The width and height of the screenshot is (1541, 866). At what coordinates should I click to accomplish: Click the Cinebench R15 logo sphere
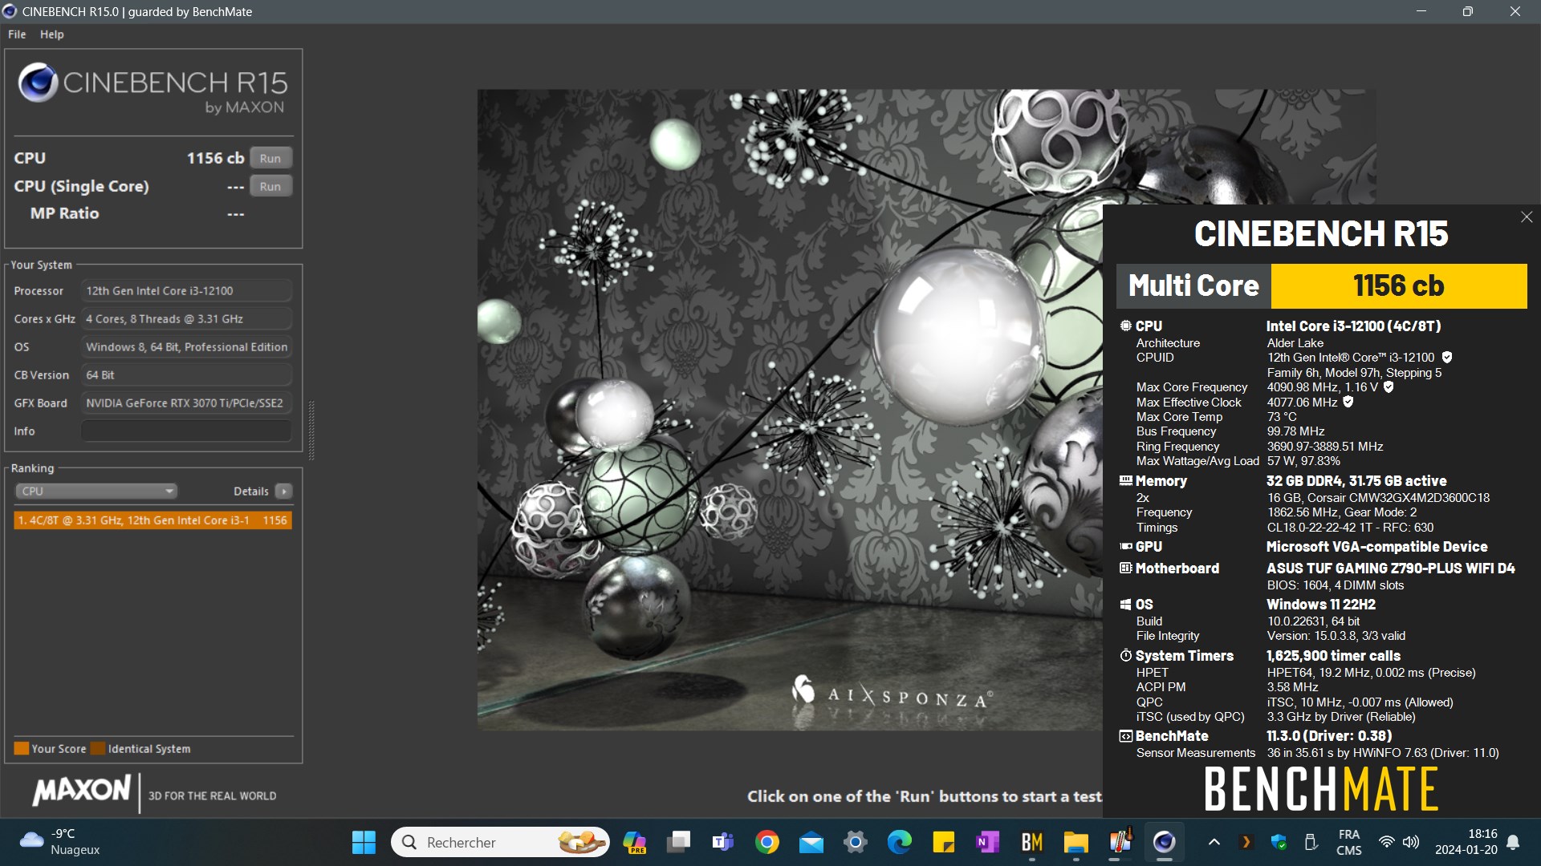coord(38,83)
